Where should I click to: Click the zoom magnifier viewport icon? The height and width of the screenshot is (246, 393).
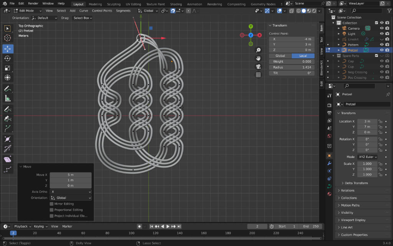pyautogui.click(x=258, y=50)
